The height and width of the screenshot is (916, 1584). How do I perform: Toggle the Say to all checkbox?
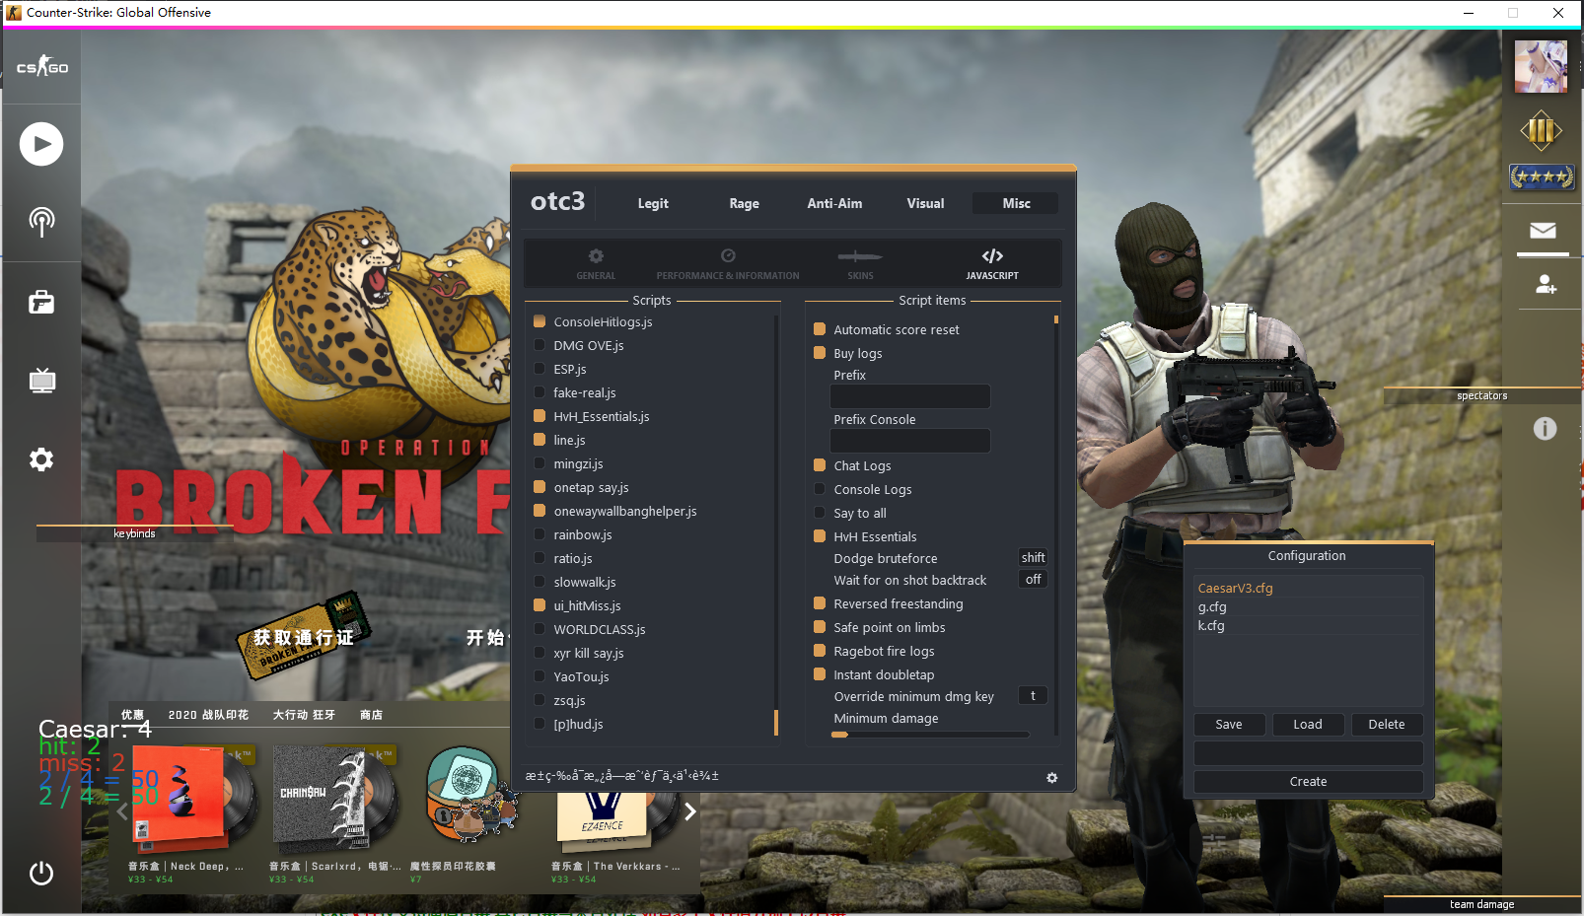click(x=820, y=513)
